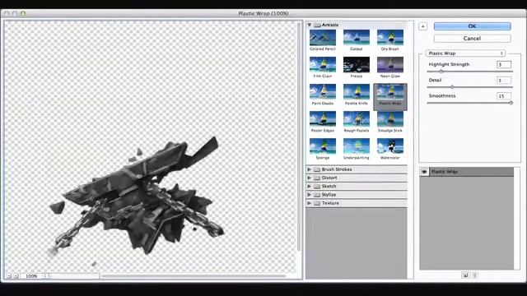Select the Fresco filter thumbnail
This screenshot has height=296, width=527.
click(357, 65)
